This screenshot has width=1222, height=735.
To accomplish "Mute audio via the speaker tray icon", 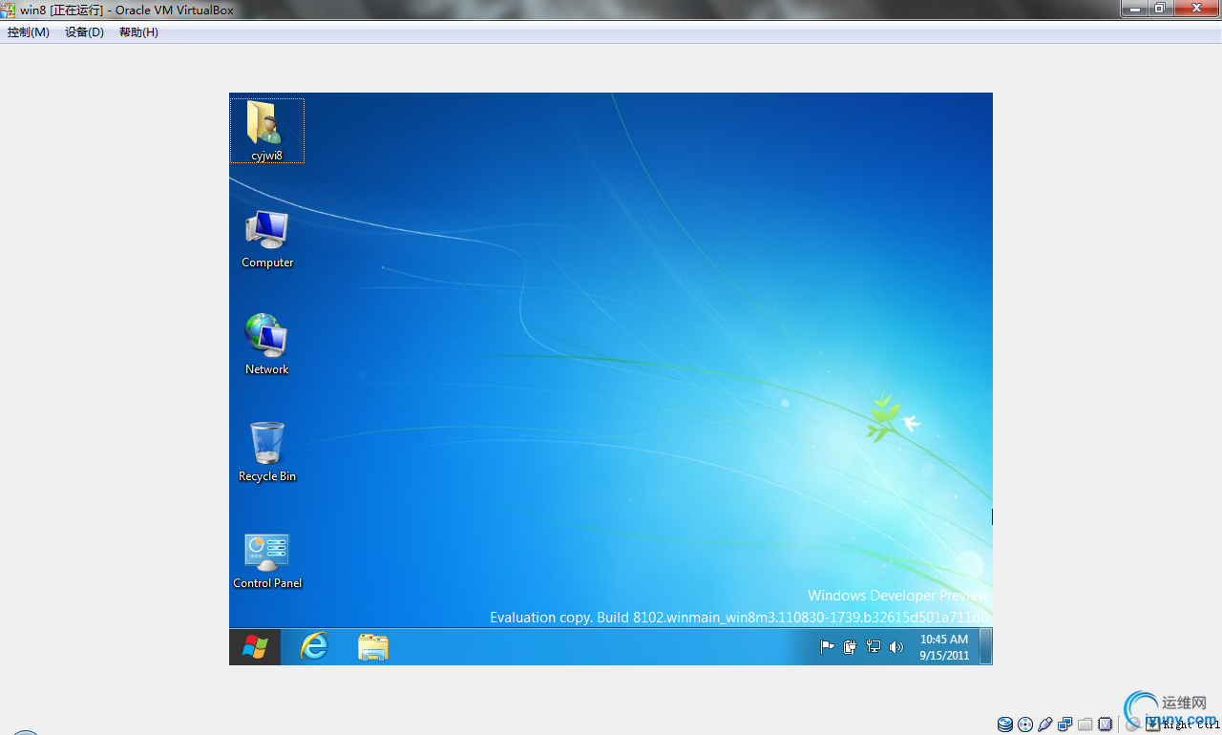I will click(895, 646).
